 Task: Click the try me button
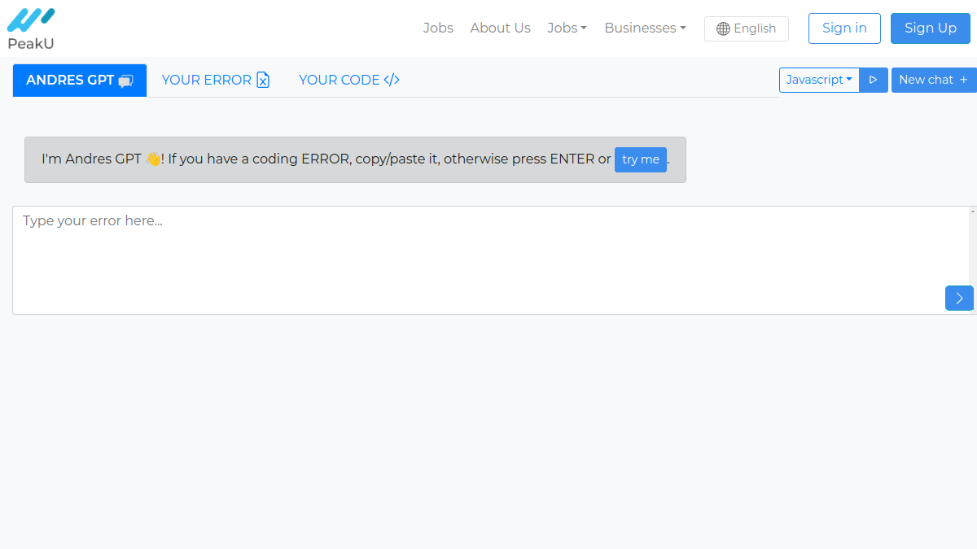641,159
